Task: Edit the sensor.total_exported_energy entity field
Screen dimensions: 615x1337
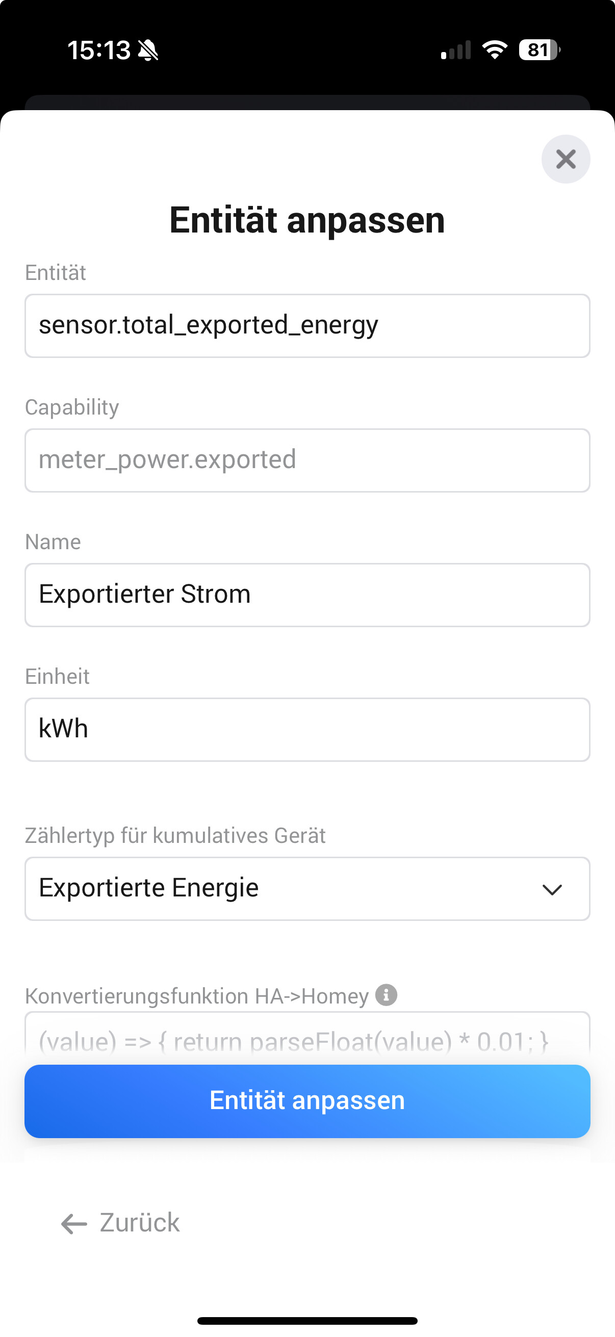Action: coord(306,325)
